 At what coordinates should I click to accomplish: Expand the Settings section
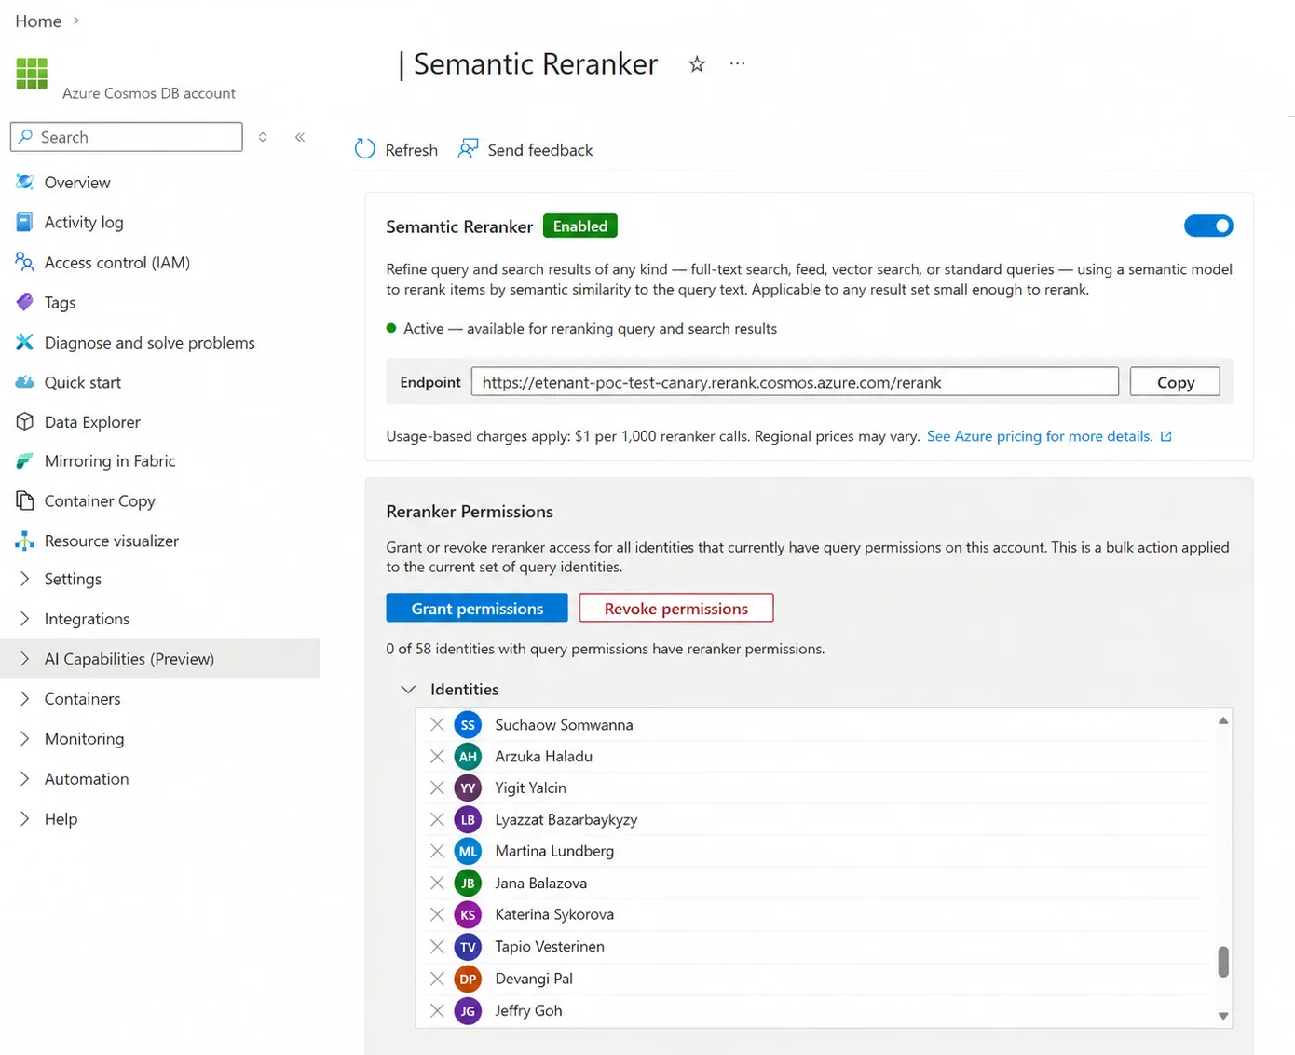pyautogui.click(x=25, y=579)
